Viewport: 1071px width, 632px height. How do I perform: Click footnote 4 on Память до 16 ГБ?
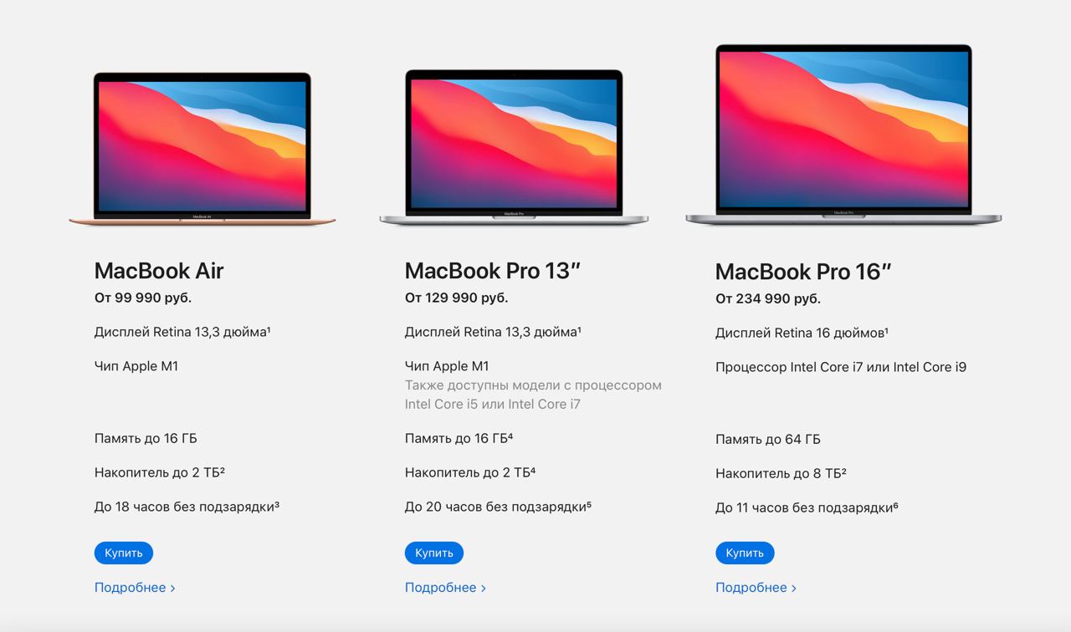(510, 436)
